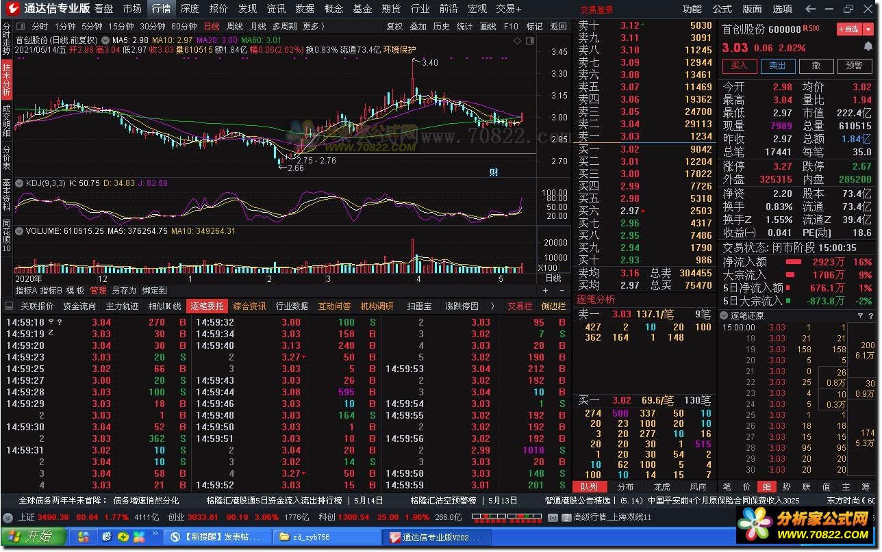Open the 分时走势 side tab
The height and width of the screenshot is (552, 882).
click(6, 40)
